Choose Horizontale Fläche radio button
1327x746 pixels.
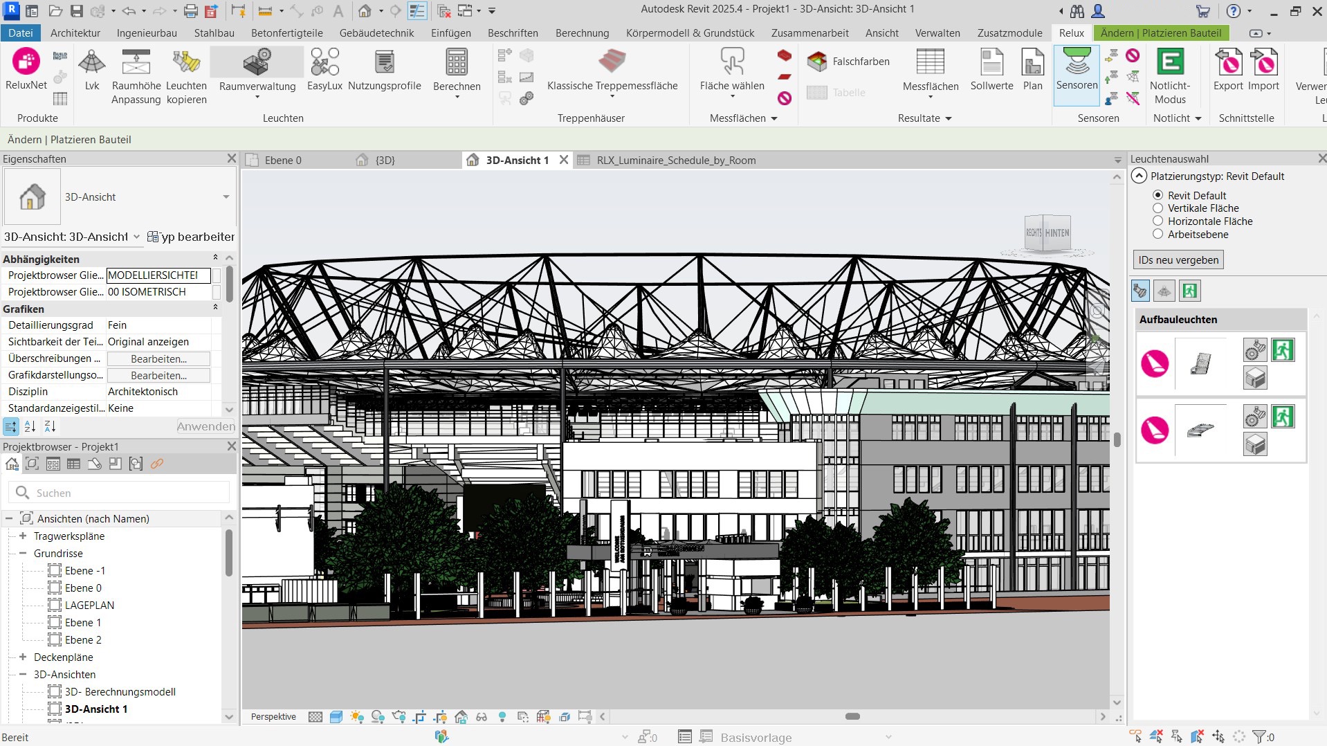[1157, 221]
